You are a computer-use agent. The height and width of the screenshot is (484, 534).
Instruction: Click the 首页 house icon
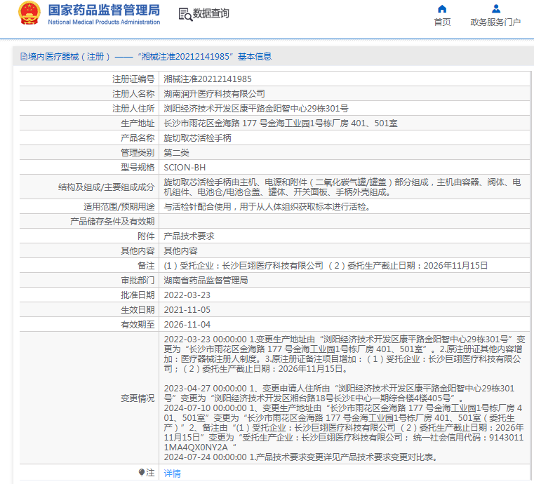pyautogui.click(x=442, y=9)
